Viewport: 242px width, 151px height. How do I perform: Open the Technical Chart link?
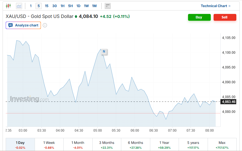click(x=216, y=6)
